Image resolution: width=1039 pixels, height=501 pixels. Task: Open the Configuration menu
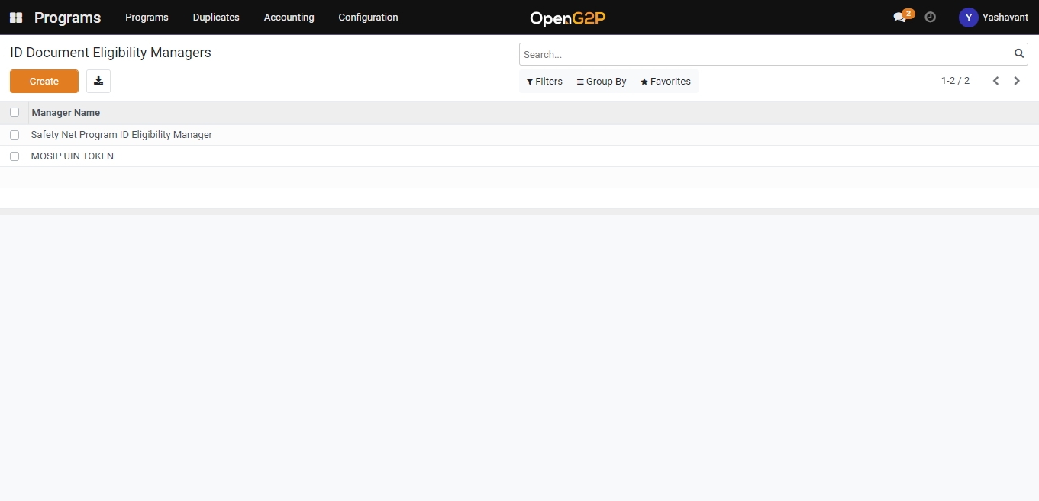pyautogui.click(x=368, y=18)
